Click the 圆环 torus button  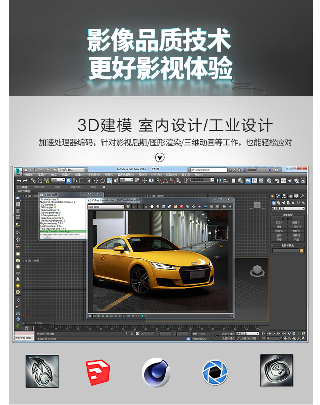pos(279,235)
